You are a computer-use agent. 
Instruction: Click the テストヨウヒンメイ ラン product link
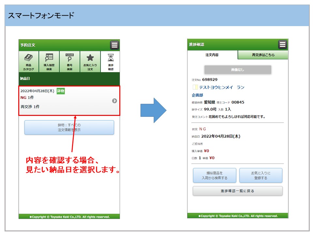coord(222,87)
